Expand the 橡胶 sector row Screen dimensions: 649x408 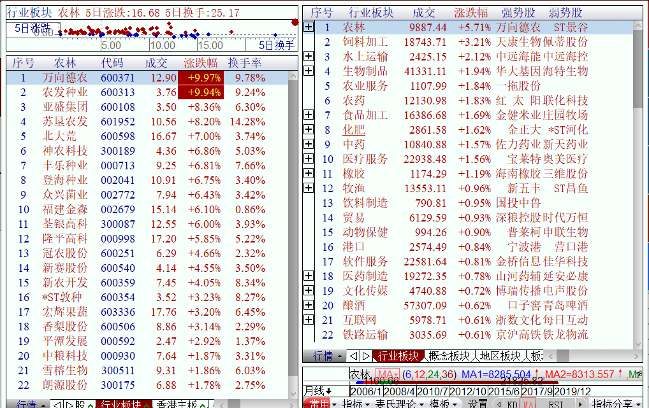[x=309, y=173]
